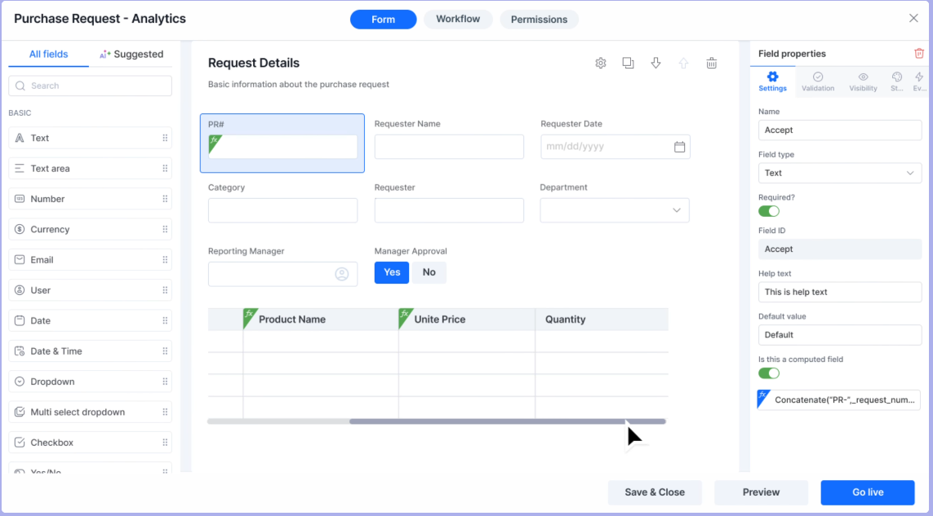
Task: Add a Multi select dropdown field
Action: pos(90,412)
